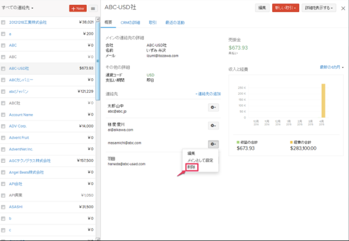Image resolution: width=349 pixels, height=241 pixels.
Task: Select メインとして設定 in the popup menu
Action: (200, 160)
